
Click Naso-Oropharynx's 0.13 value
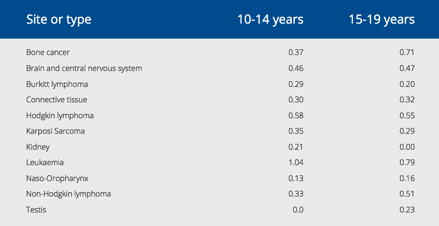click(296, 178)
